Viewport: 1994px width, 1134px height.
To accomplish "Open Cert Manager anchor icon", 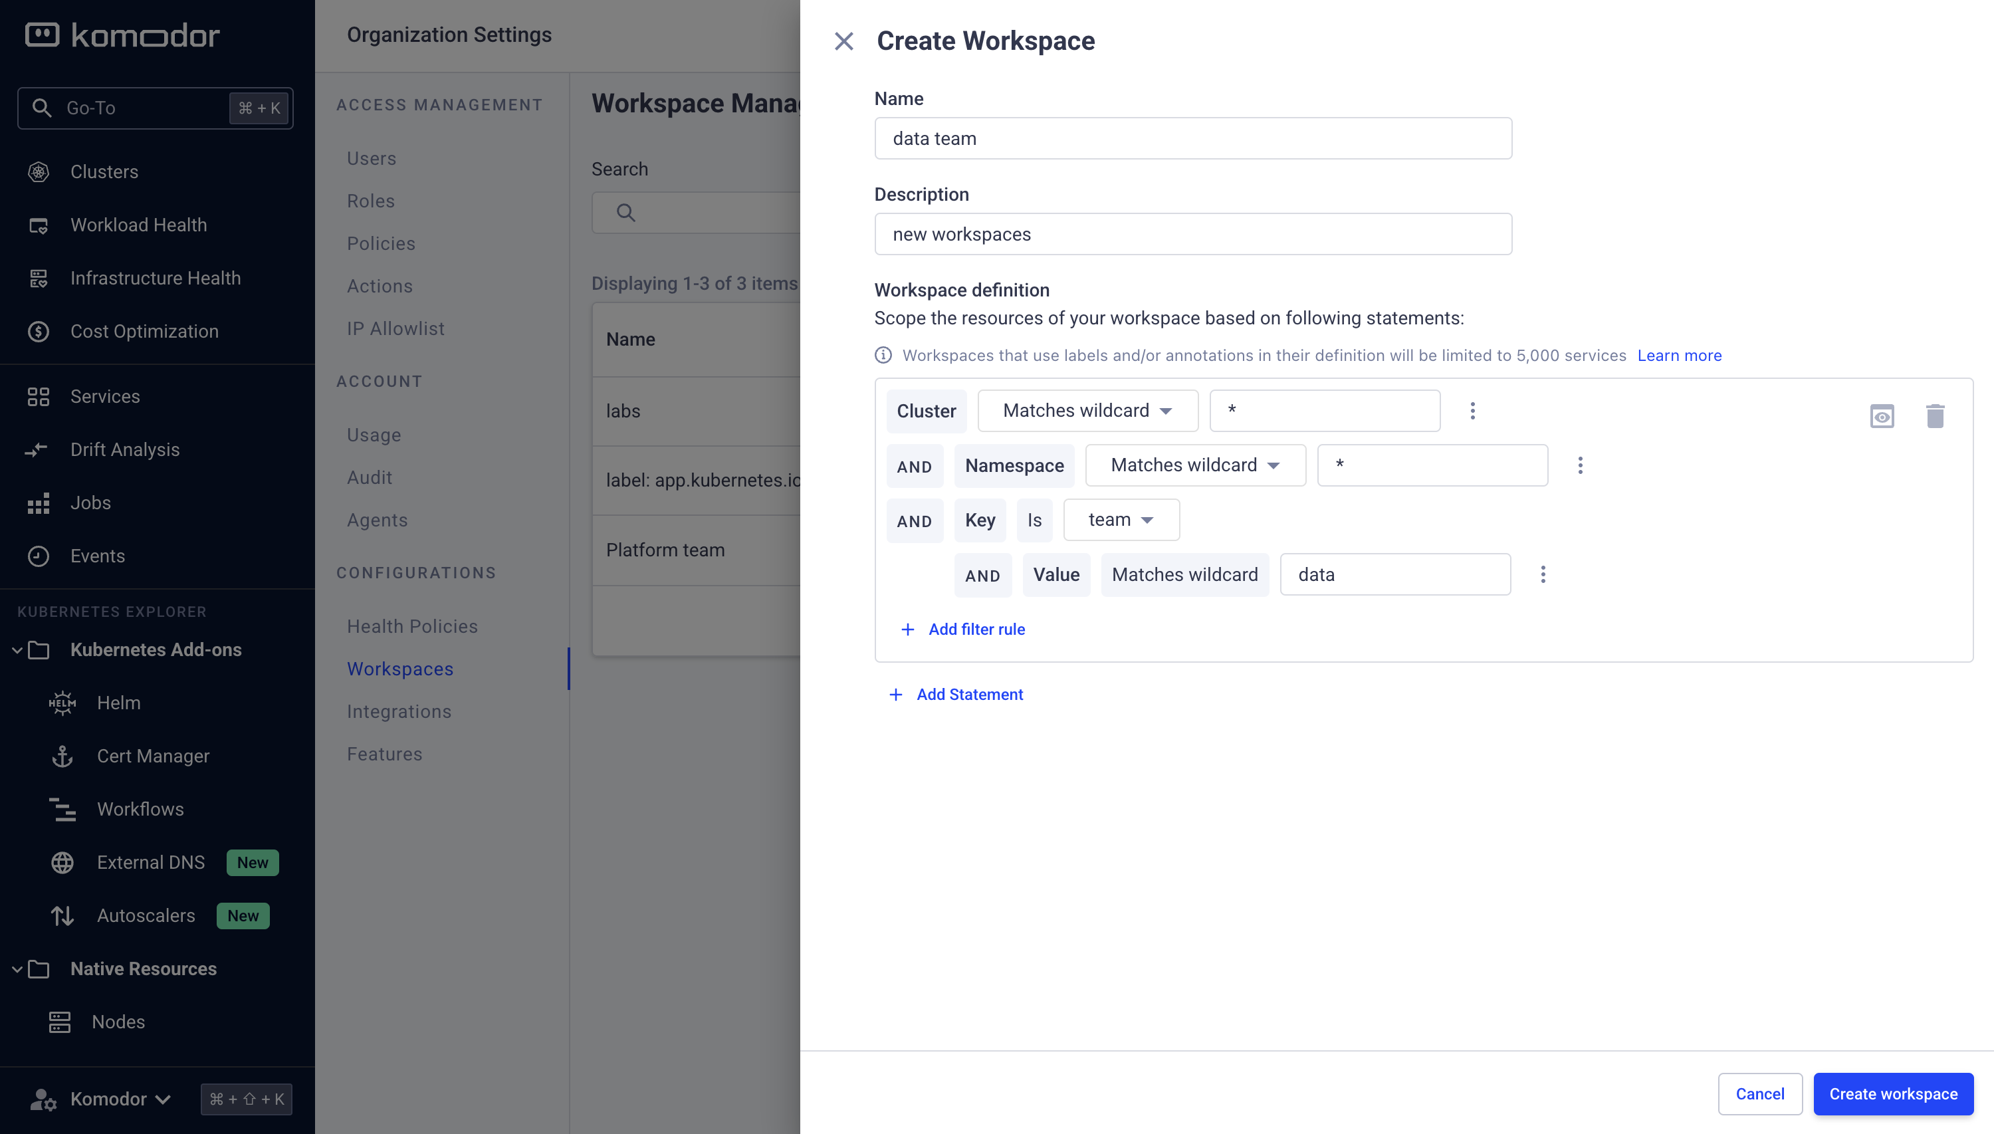I will [62, 756].
